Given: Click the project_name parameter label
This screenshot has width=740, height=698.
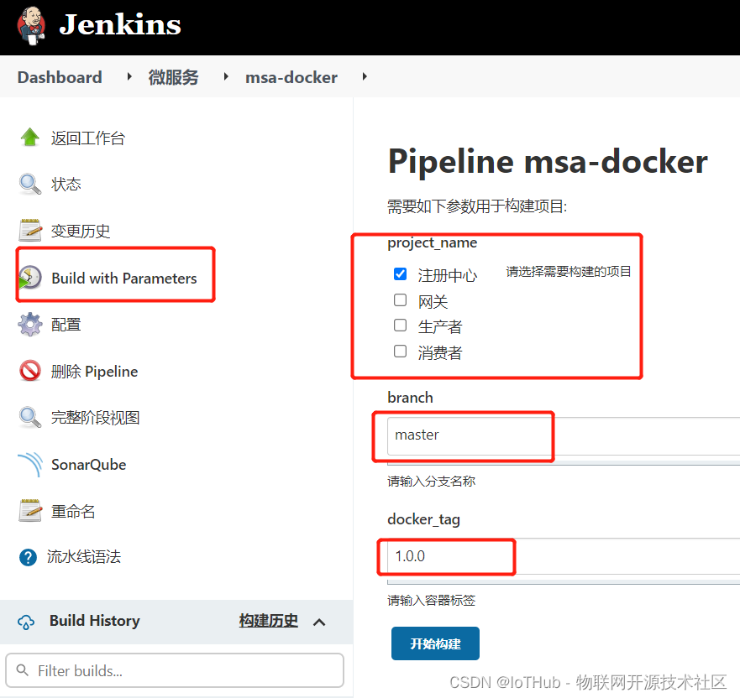Looking at the screenshot, I should pos(433,243).
